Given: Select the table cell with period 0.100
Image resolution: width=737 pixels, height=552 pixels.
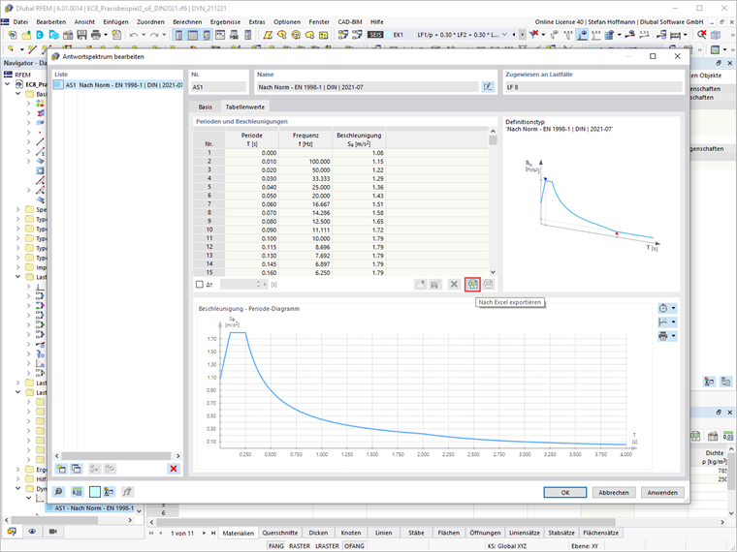Looking at the screenshot, I should [252, 238].
